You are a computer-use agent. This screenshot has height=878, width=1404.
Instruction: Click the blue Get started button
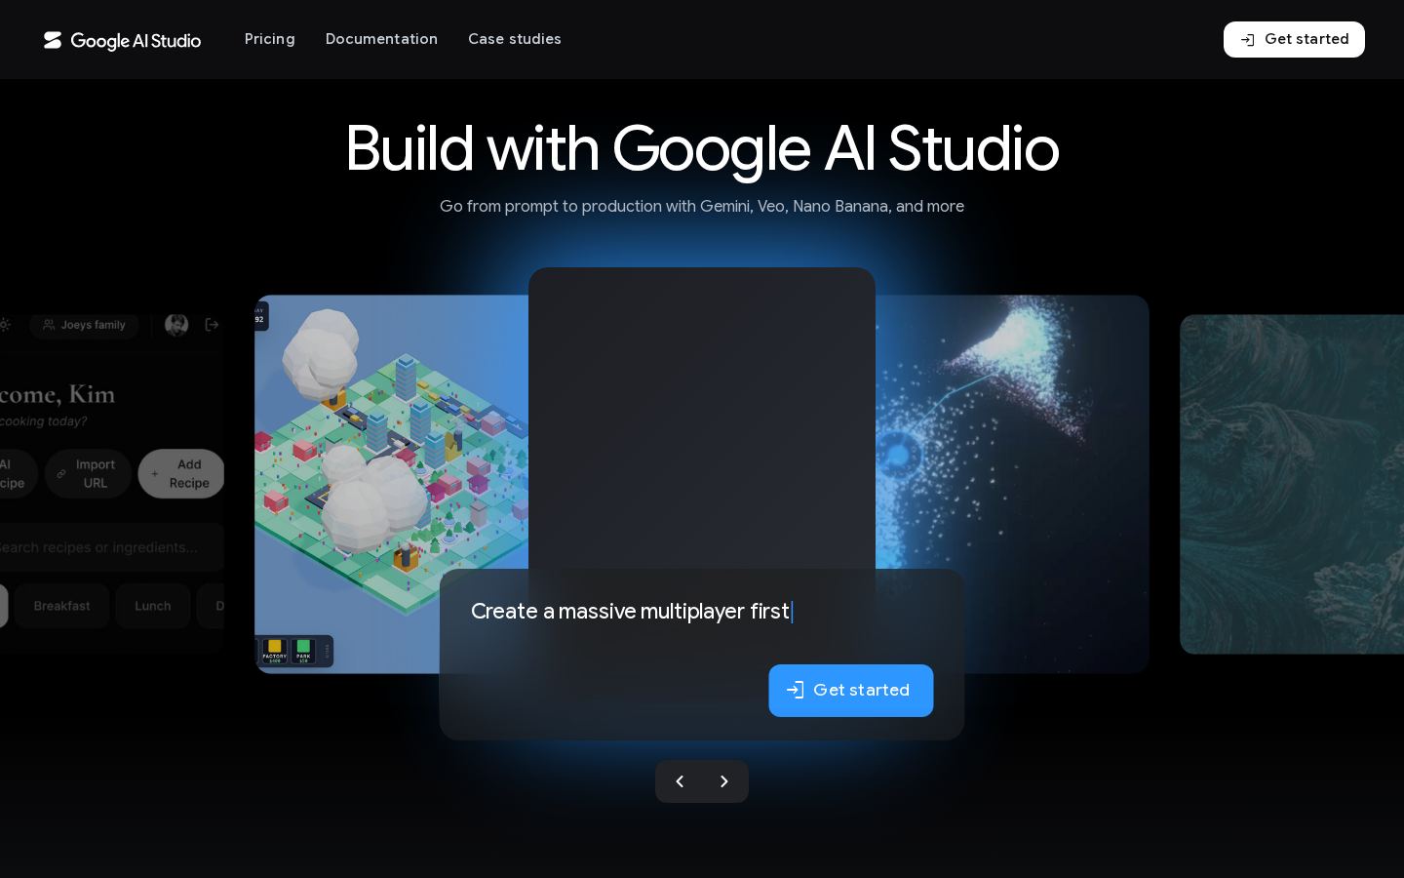851,691
